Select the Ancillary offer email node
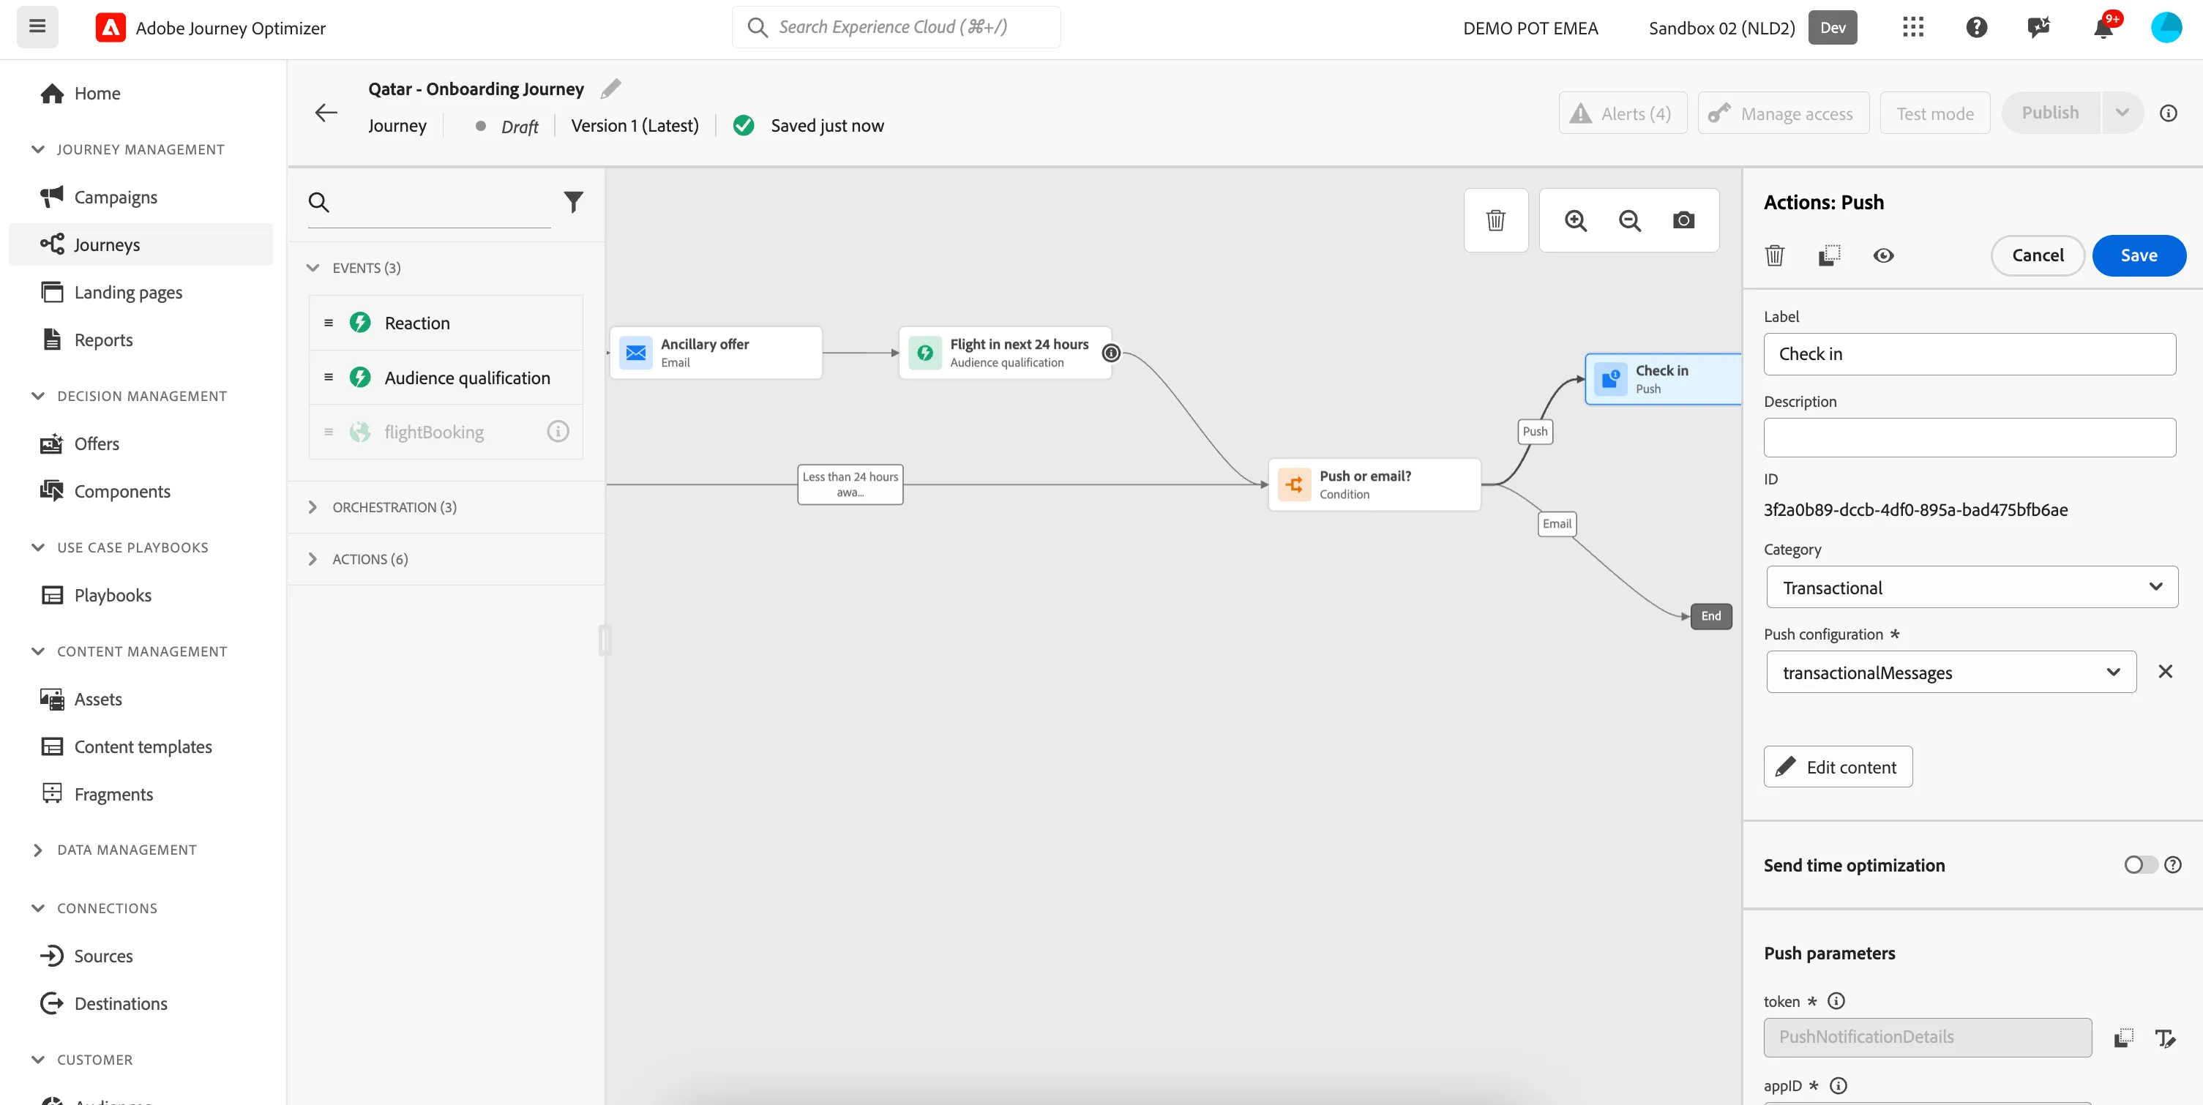 (716, 353)
